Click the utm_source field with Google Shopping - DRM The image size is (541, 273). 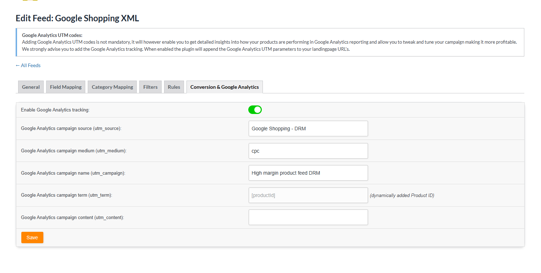tap(308, 129)
